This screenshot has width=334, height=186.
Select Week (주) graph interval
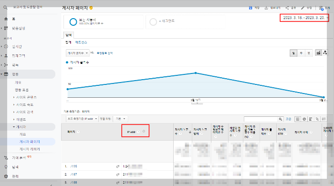point(301,53)
